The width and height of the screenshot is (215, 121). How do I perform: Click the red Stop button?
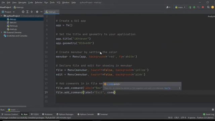[203, 7]
